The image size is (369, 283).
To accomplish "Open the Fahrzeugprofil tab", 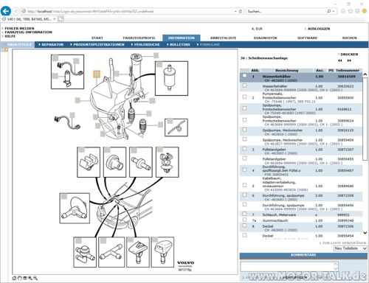I will [139, 38].
